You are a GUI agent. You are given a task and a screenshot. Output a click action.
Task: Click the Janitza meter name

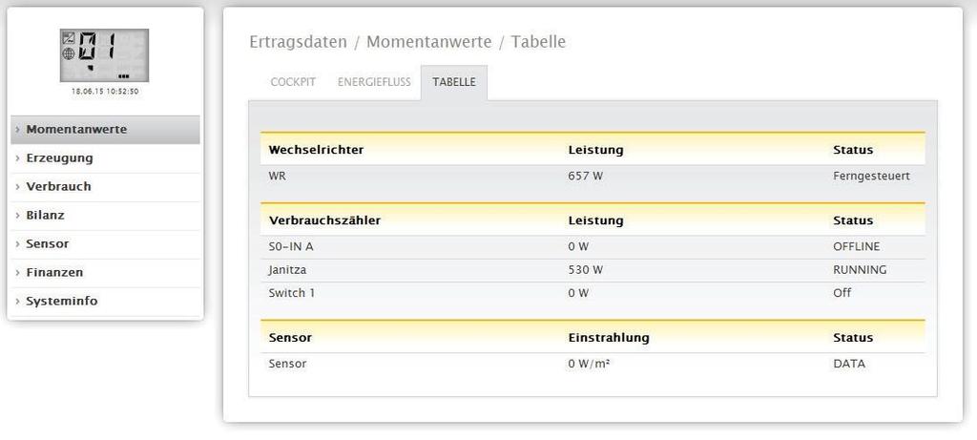(x=287, y=270)
